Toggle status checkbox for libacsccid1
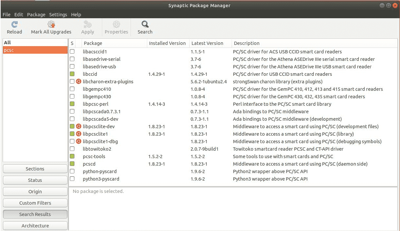The height and width of the screenshot is (231, 400). (72, 52)
